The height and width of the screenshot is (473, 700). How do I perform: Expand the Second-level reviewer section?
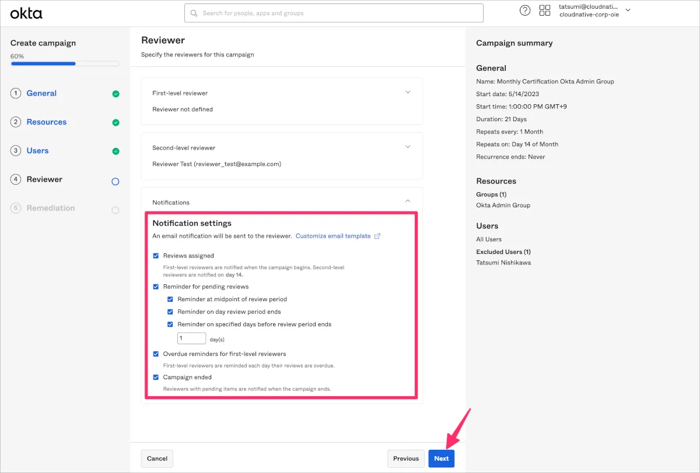pyautogui.click(x=408, y=147)
